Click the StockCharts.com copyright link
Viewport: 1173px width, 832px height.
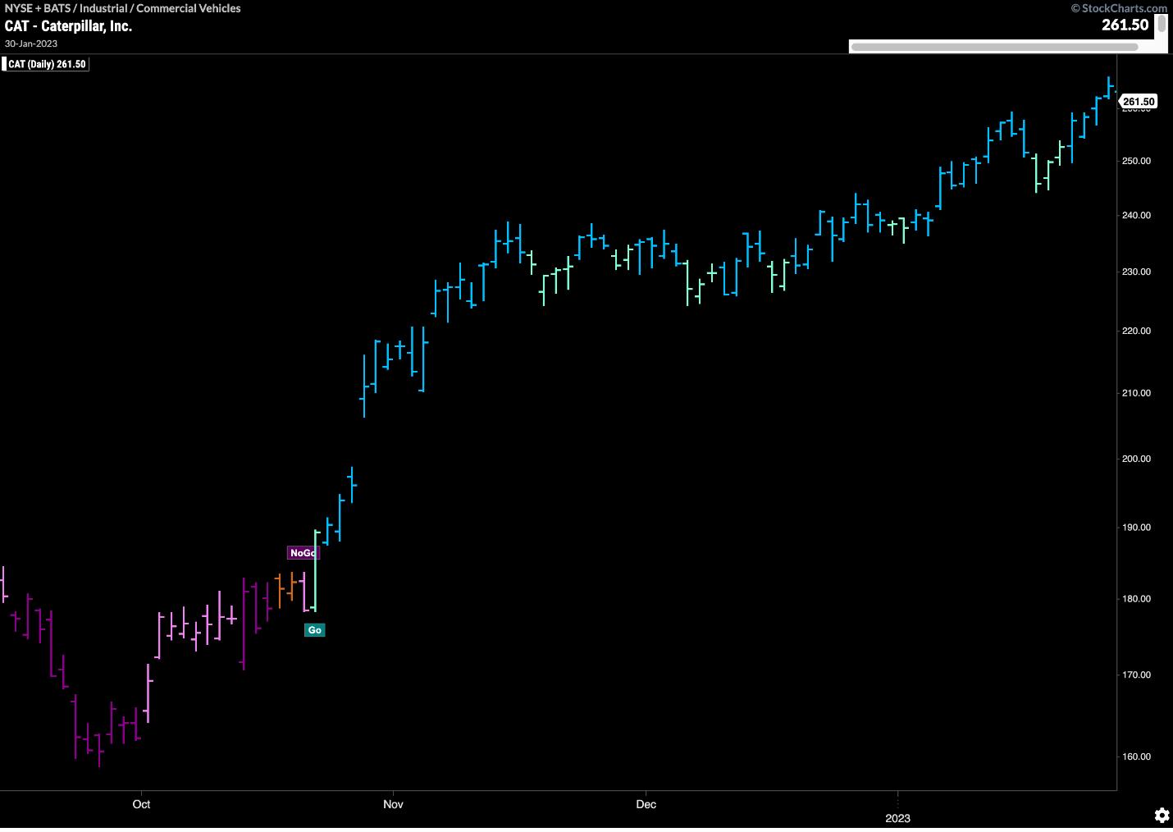(1118, 8)
